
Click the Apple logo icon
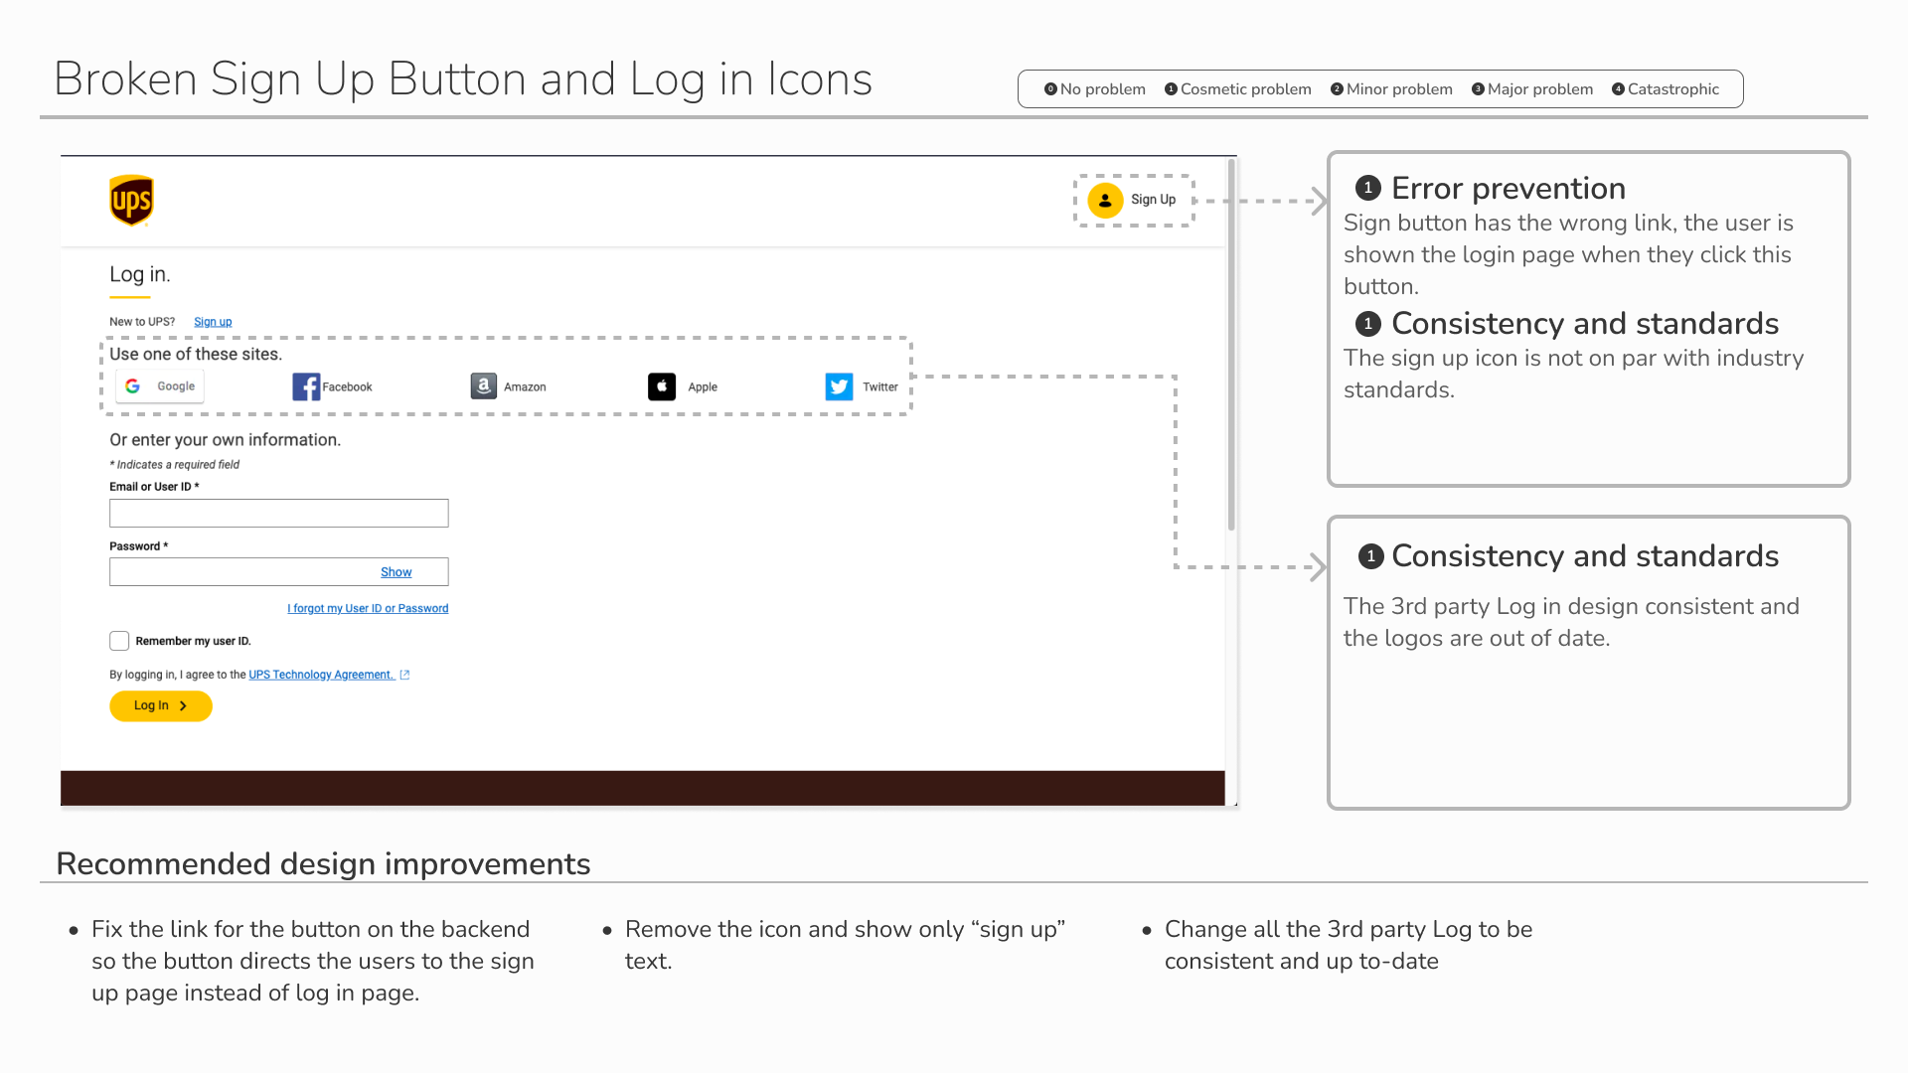[x=662, y=386]
